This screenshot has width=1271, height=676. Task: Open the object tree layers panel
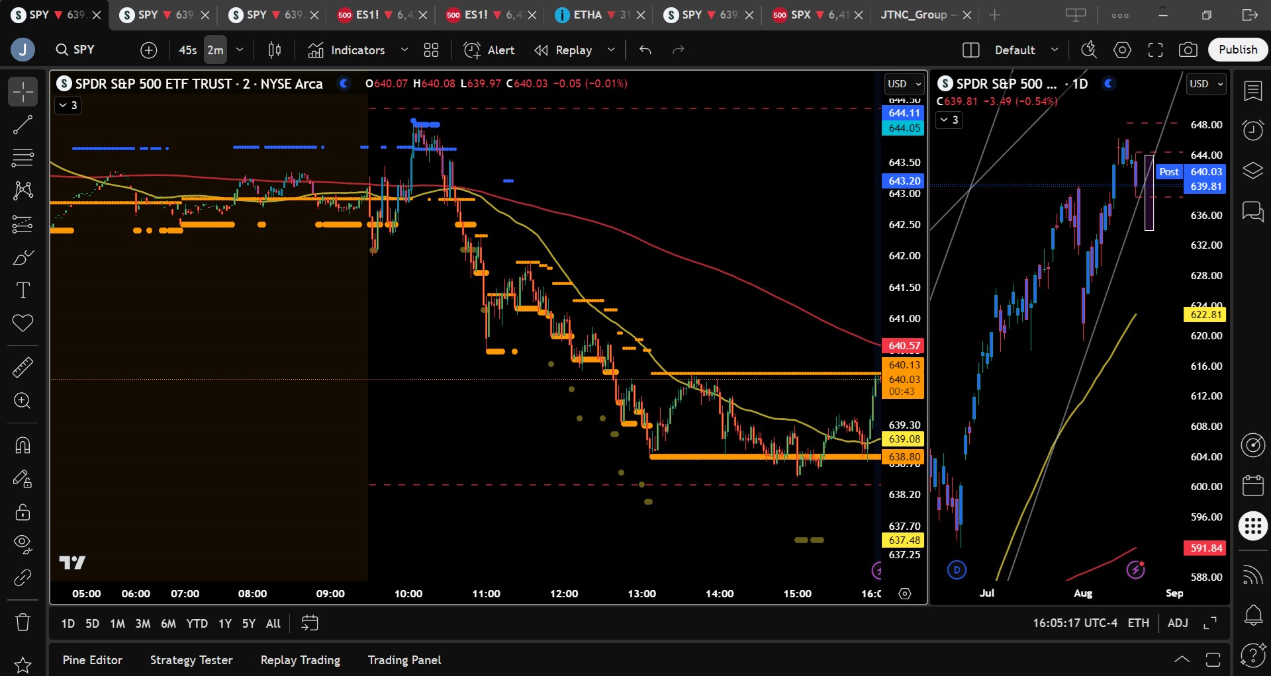tap(1253, 171)
